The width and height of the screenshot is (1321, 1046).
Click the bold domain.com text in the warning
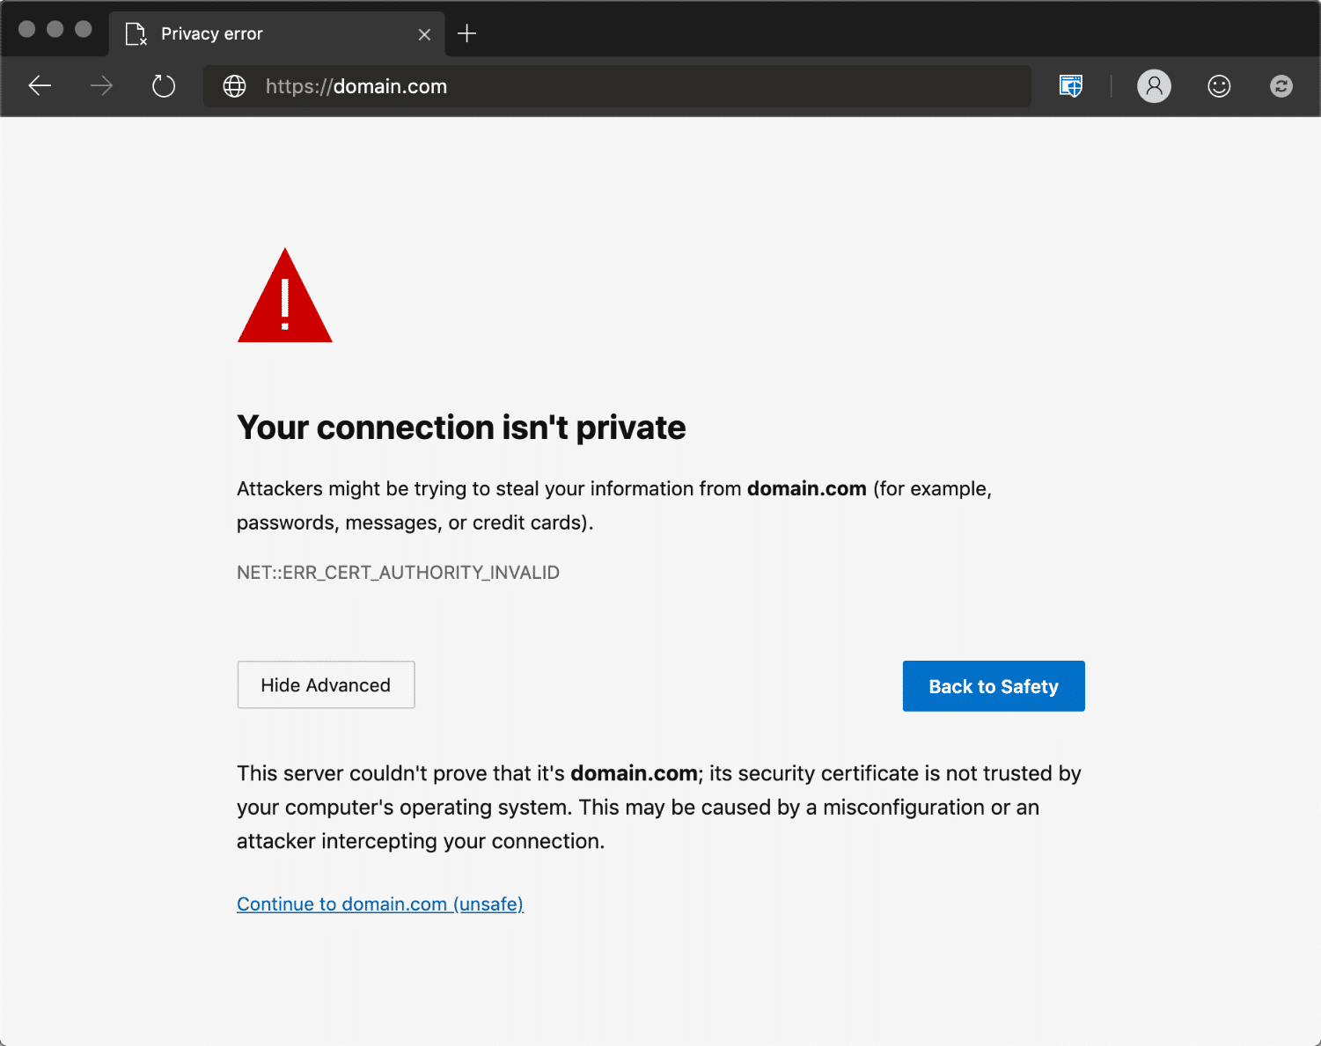(806, 488)
